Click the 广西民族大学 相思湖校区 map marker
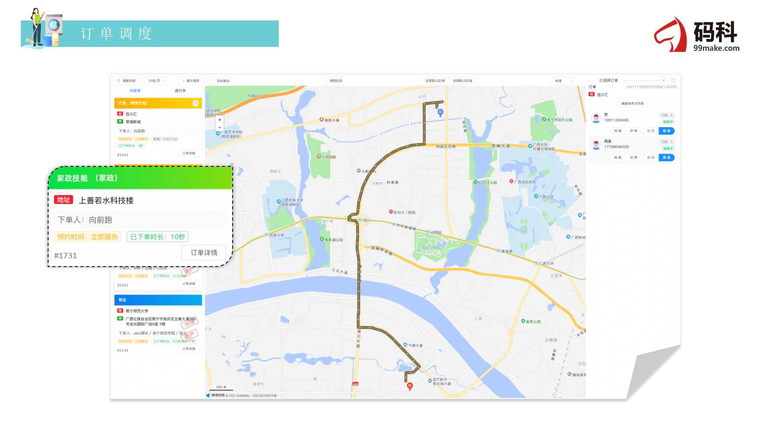The image size is (770, 433). pos(290,202)
